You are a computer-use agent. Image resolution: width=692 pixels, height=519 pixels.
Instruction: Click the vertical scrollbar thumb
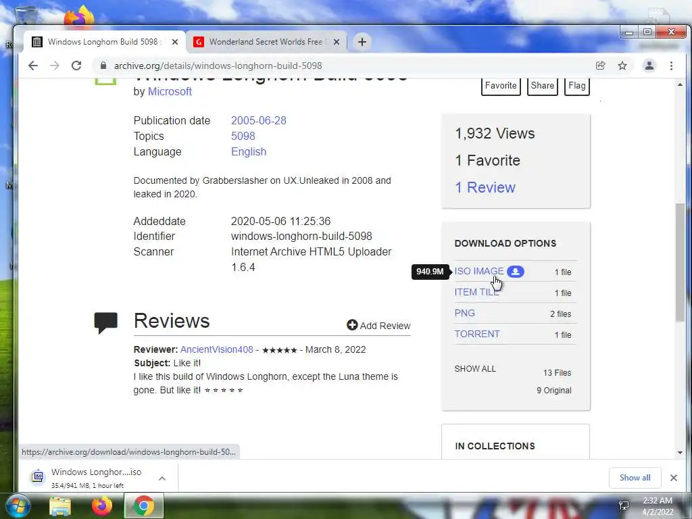(x=680, y=263)
